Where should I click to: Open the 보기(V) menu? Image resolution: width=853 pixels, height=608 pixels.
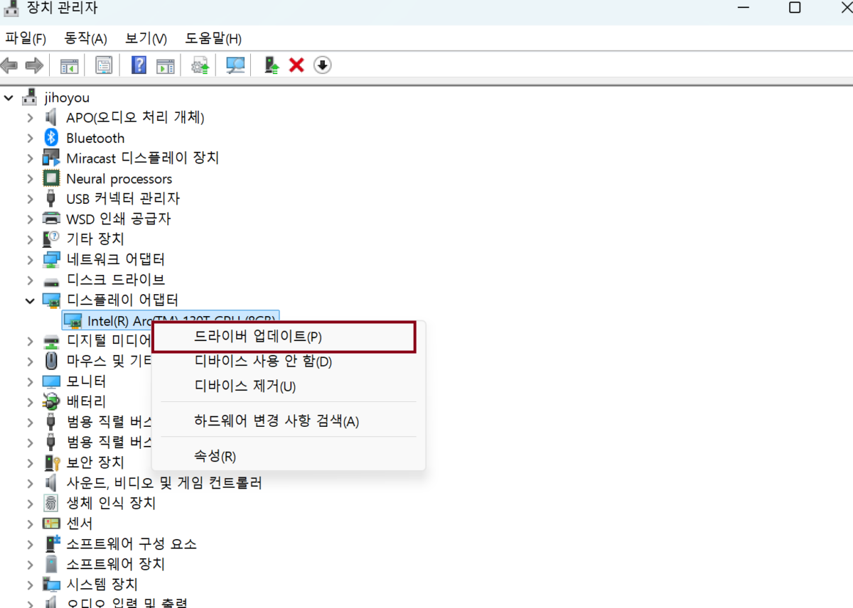(146, 38)
